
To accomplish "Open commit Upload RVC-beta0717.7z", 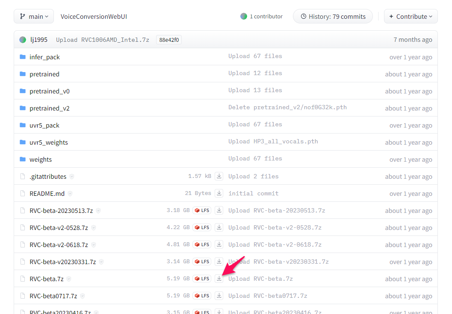I will [x=268, y=296].
